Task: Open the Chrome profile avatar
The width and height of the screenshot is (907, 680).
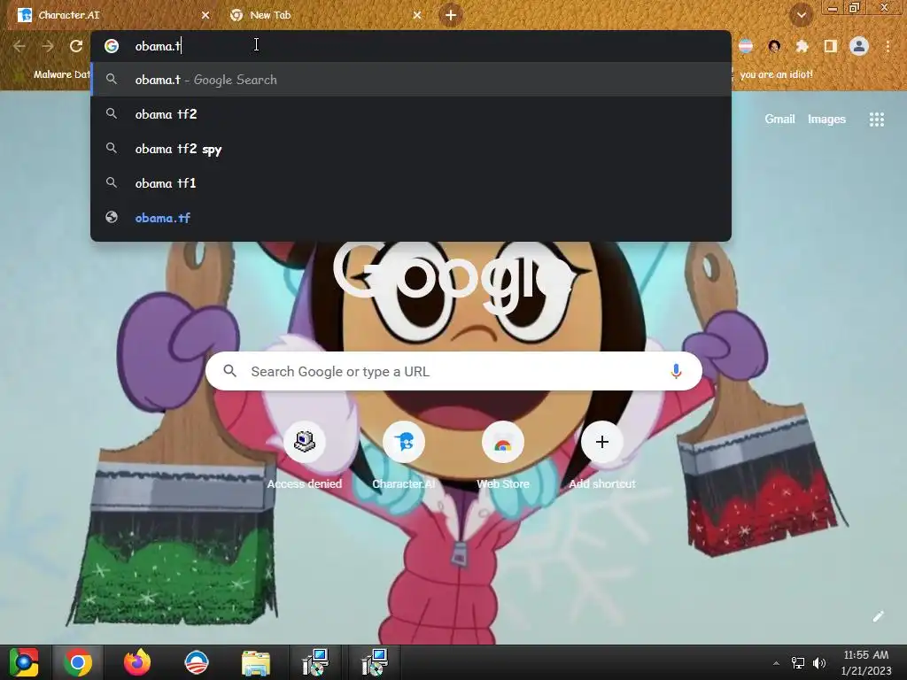Action: (859, 46)
